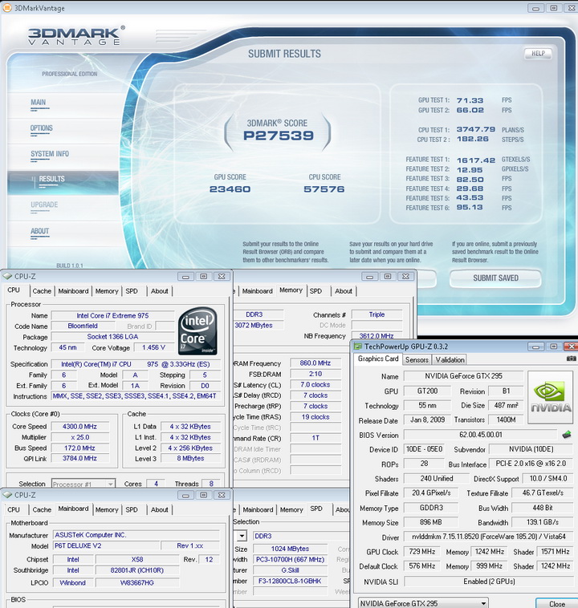
Task: Click the CPU name Intel Core i7 Extreme 975
Action: [113, 316]
